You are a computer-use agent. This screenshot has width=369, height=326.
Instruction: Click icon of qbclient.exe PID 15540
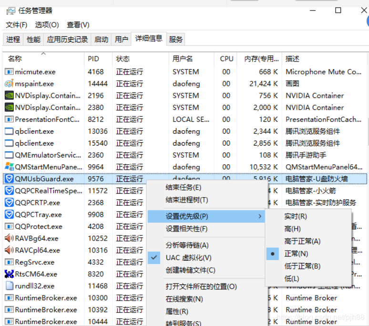point(9,143)
